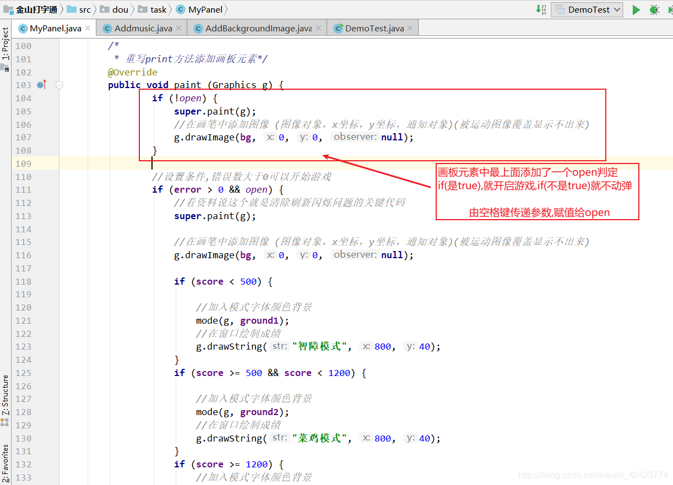Viewport: 673px width, 485px height.
Task: Click the class icon on the MyPanel.java tab
Action: 23,29
